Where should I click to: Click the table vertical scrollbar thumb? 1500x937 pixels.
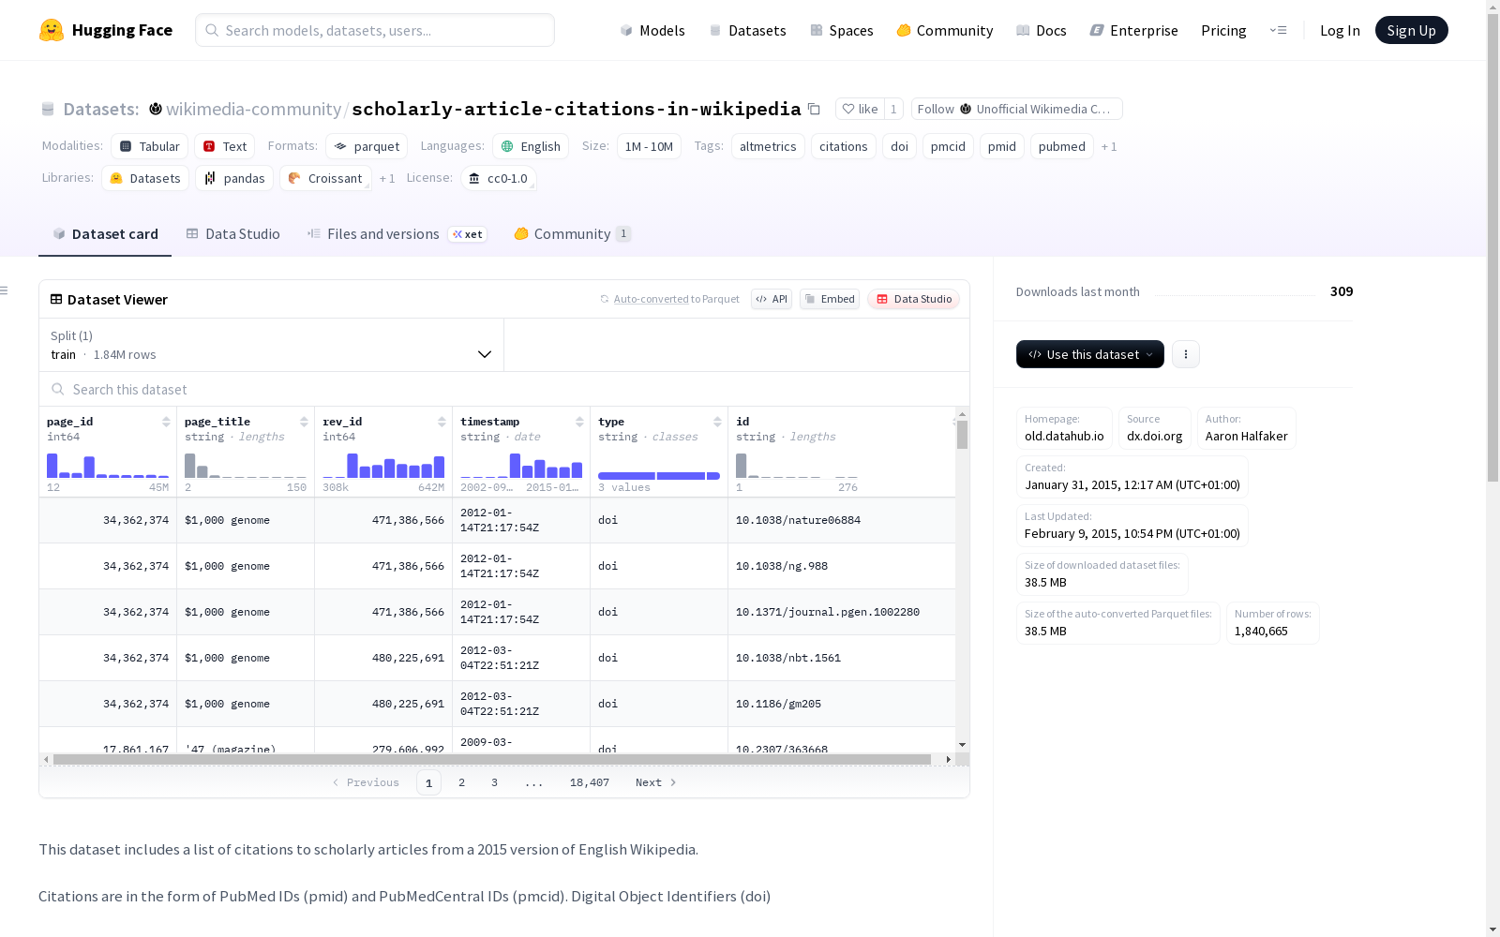(x=962, y=435)
